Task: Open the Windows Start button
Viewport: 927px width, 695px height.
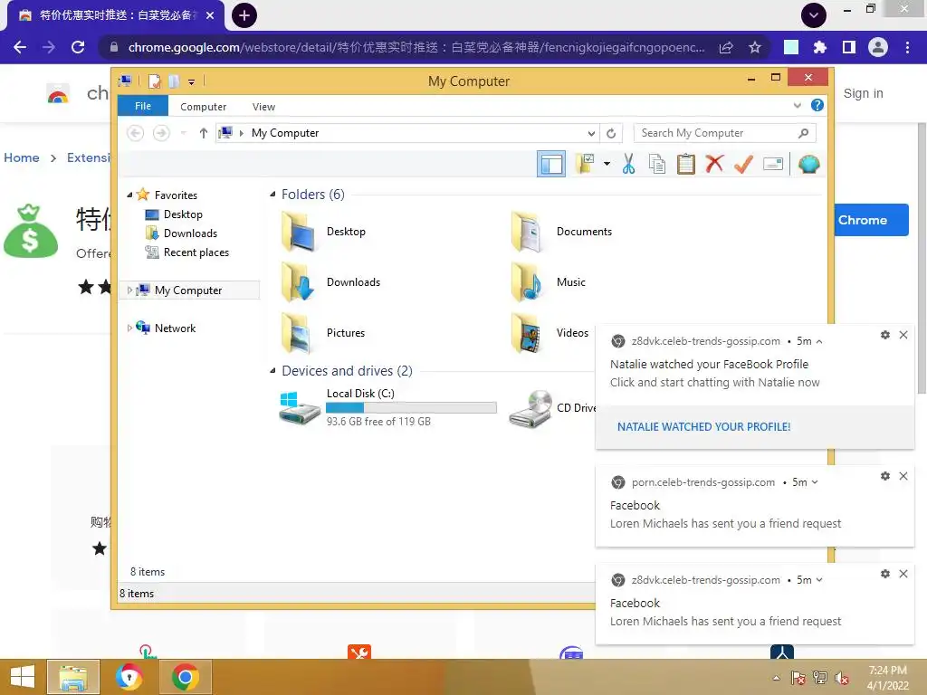Action: (x=23, y=677)
